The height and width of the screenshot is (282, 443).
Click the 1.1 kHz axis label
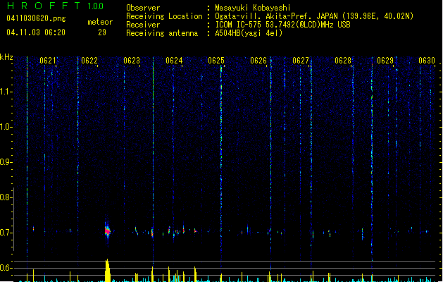tap(6, 92)
